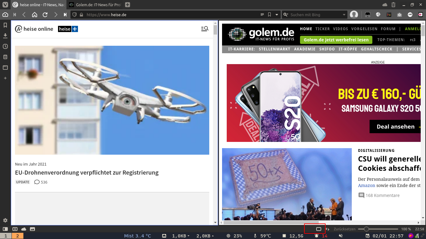
Task: Reload the current page
Action: tap(45, 15)
